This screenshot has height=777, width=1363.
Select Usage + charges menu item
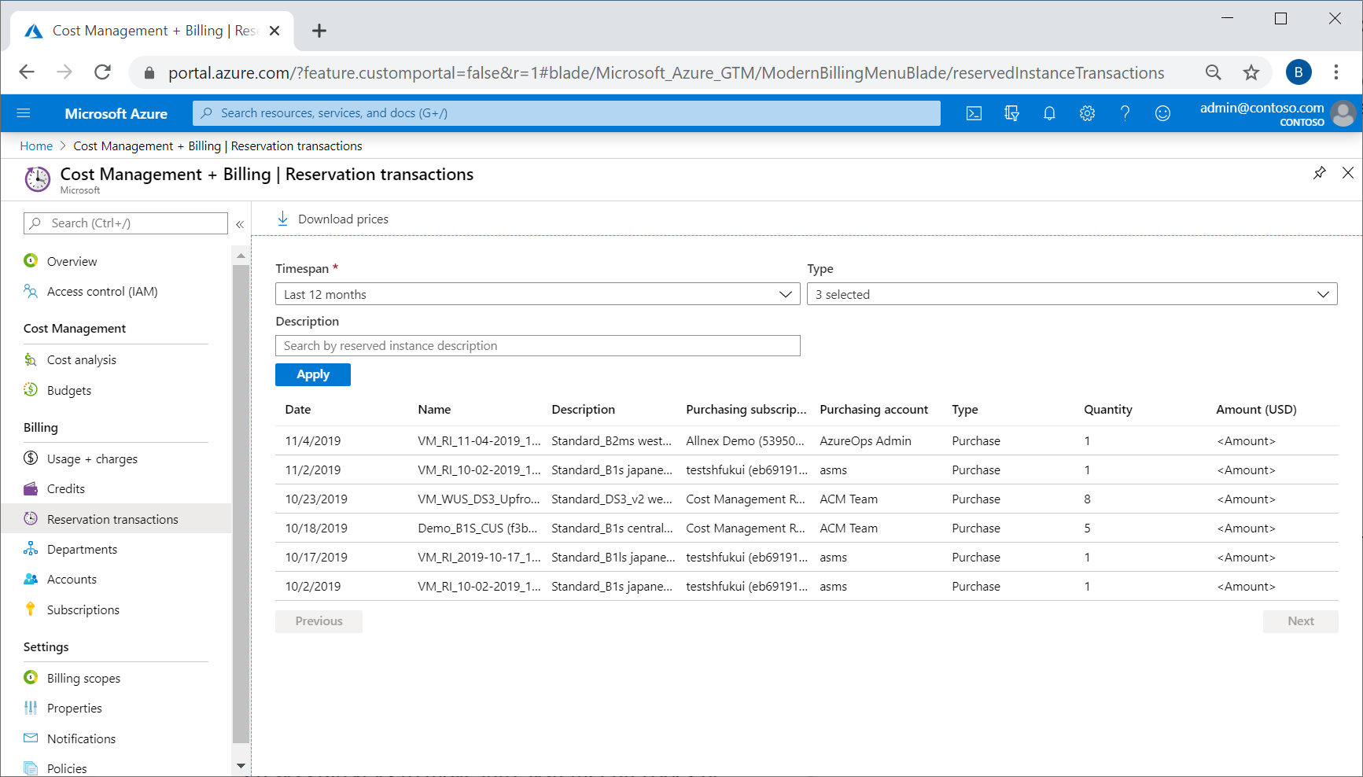92,459
